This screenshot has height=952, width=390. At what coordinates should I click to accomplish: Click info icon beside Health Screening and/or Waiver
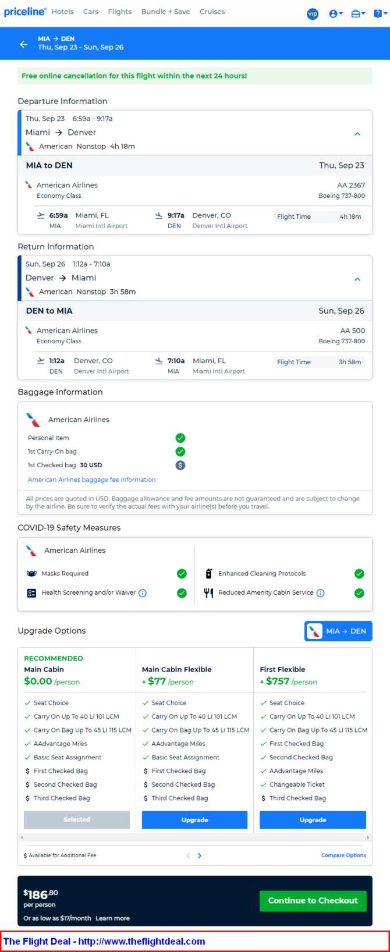tap(143, 593)
